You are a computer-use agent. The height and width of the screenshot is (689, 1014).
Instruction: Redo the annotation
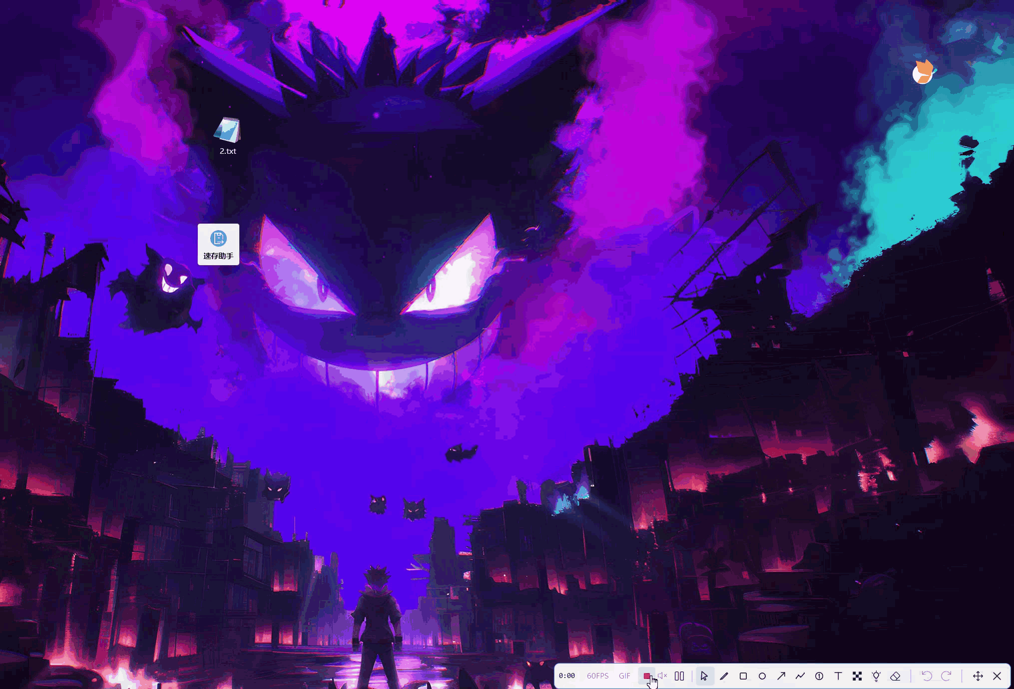[946, 676]
